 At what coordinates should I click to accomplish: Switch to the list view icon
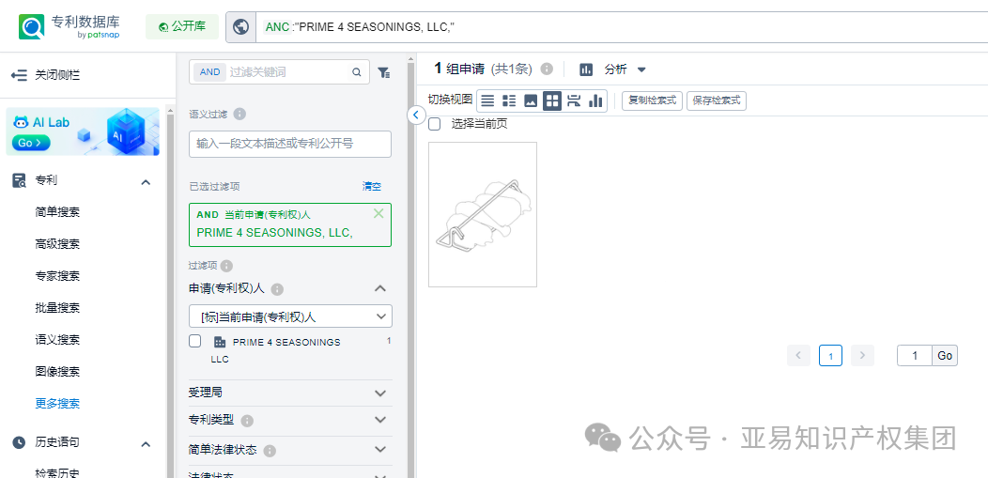point(487,100)
